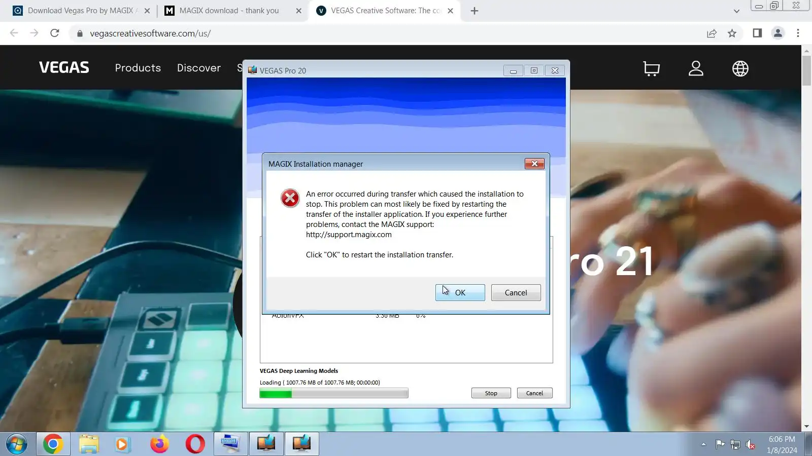
Task: Launch Opera from the taskbar
Action: point(195,444)
